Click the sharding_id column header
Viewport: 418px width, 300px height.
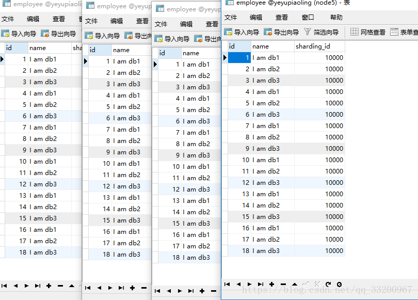pyautogui.click(x=319, y=46)
